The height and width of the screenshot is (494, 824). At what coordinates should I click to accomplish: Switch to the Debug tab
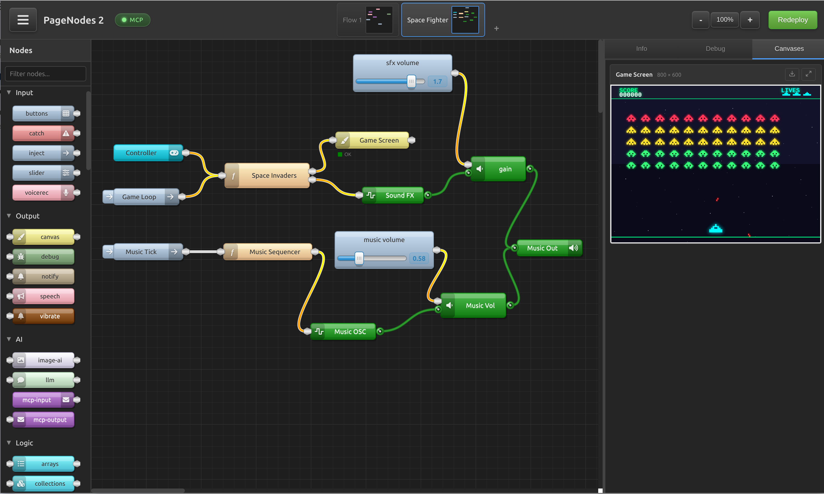pyautogui.click(x=715, y=49)
